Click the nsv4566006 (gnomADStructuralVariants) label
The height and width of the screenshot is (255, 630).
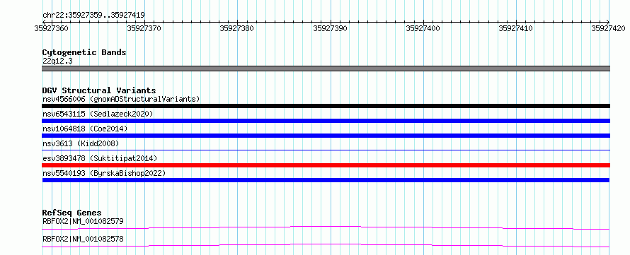tap(121, 99)
